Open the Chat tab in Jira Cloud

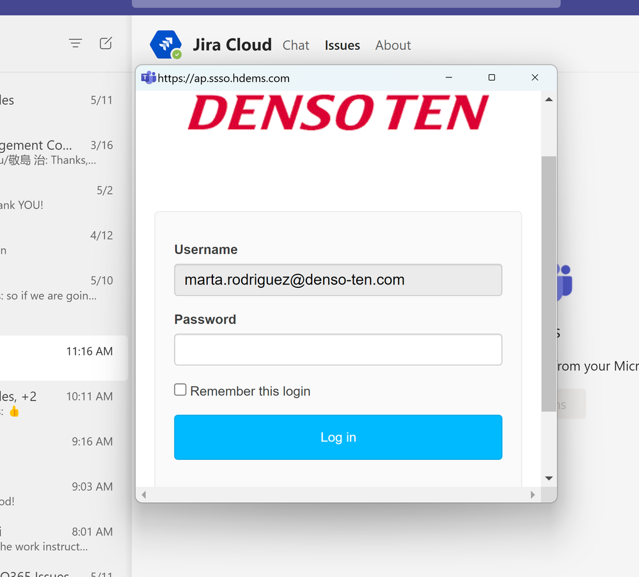coord(296,45)
